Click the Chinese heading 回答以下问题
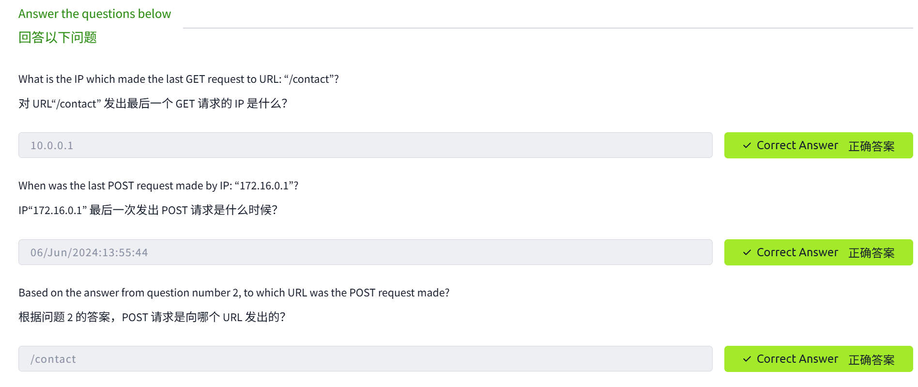The image size is (918, 387). point(58,37)
